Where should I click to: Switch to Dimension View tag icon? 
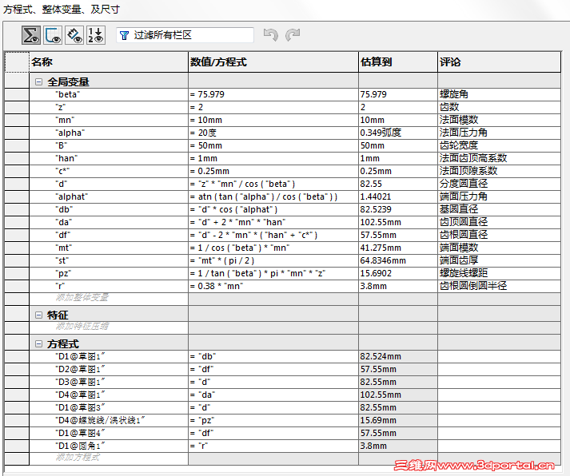pyautogui.click(x=74, y=35)
